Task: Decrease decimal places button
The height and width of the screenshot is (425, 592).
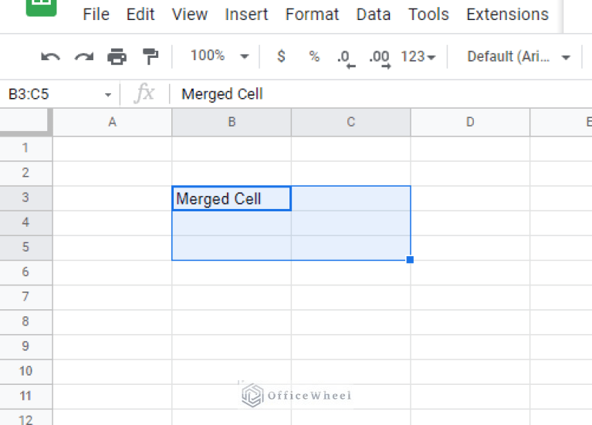Action: (345, 57)
